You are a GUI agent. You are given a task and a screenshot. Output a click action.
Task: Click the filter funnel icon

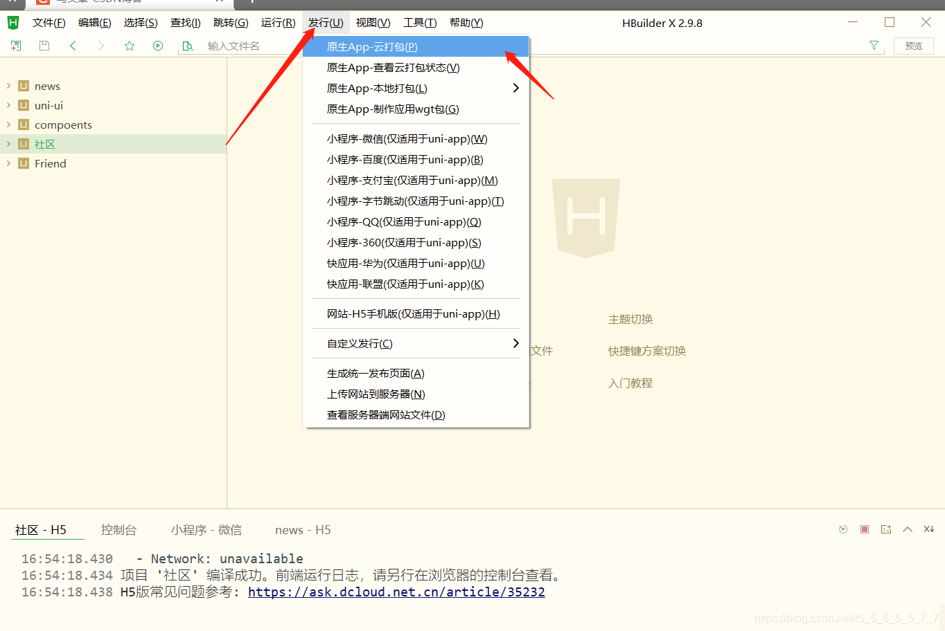click(874, 46)
